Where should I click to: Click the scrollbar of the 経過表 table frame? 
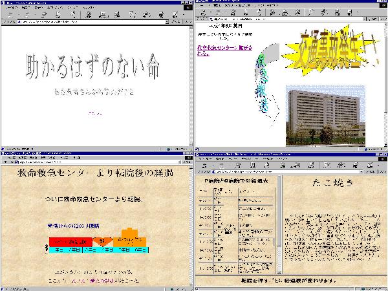(x=278, y=226)
